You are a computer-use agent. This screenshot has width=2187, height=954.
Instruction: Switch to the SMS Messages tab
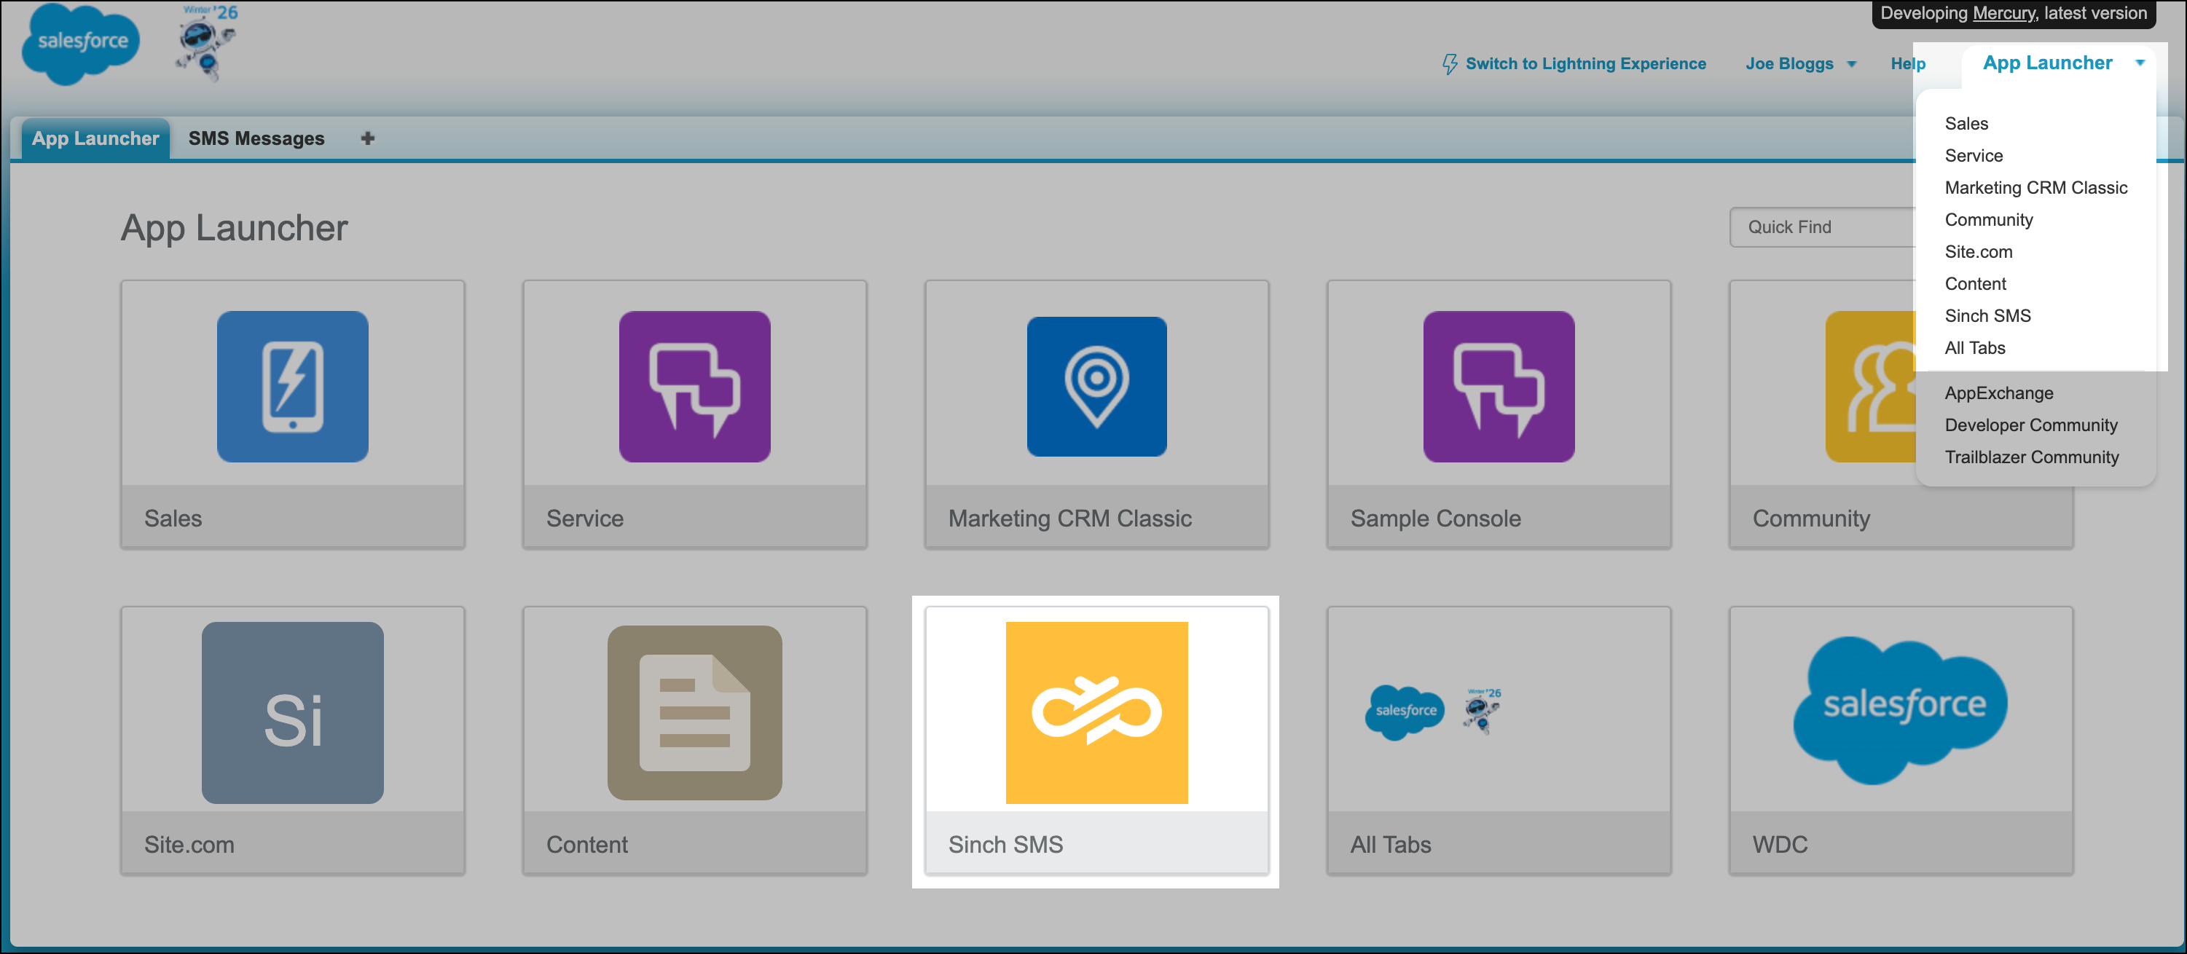[x=256, y=138]
